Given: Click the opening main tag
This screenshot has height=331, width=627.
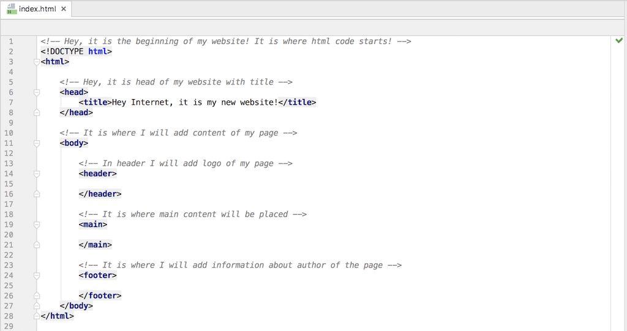Looking at the screenshot, I should [x=93, y=225].
